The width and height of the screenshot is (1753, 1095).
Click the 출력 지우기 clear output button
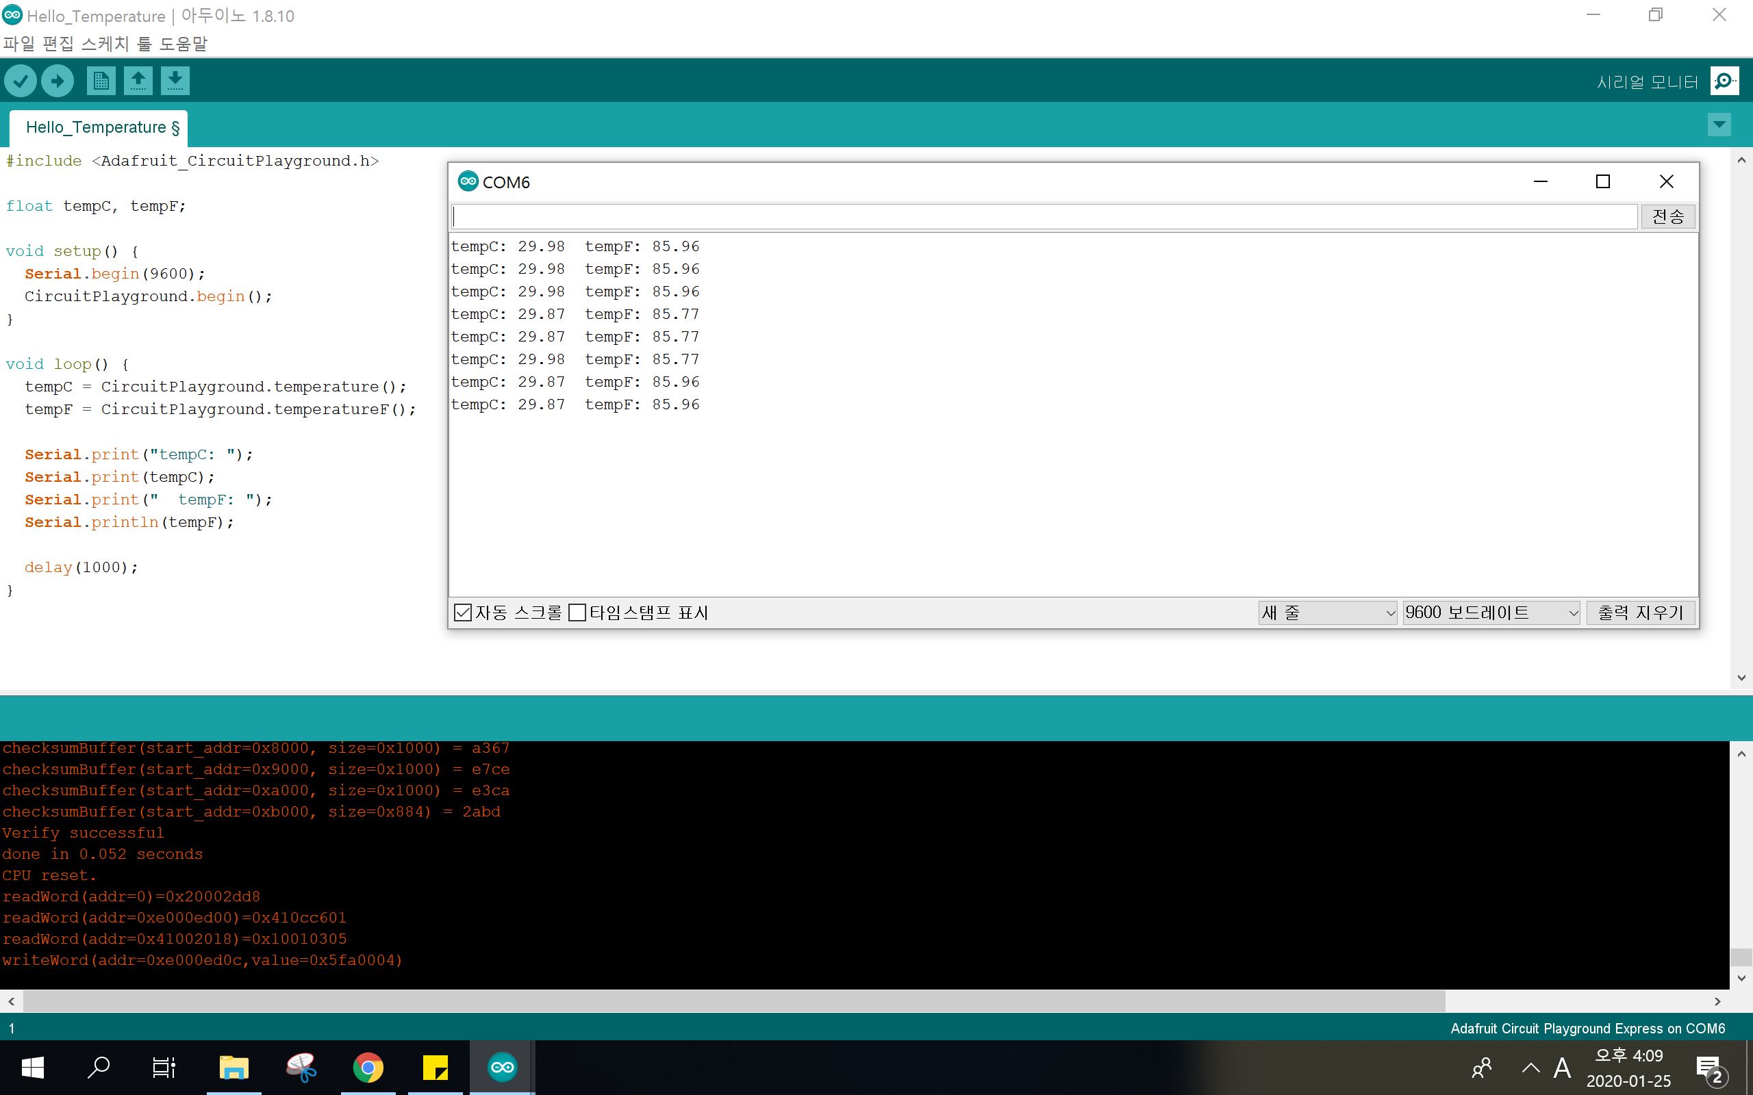click(x=1641, y=613)
